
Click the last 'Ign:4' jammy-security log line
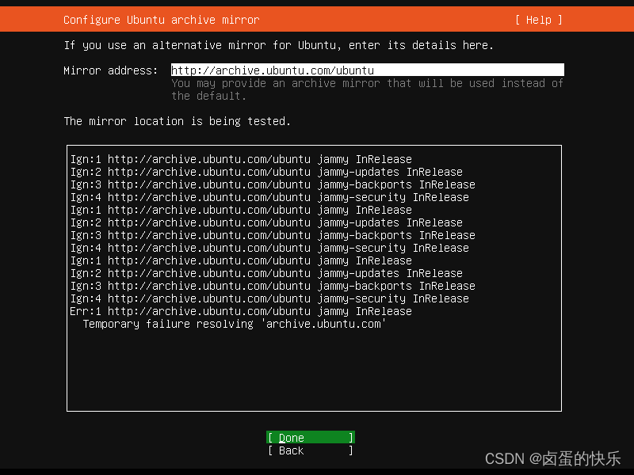tap(269, 298)
